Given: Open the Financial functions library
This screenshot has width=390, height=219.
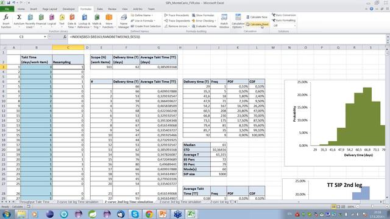Looking at the screenshot, I should (x=41, y=21).
